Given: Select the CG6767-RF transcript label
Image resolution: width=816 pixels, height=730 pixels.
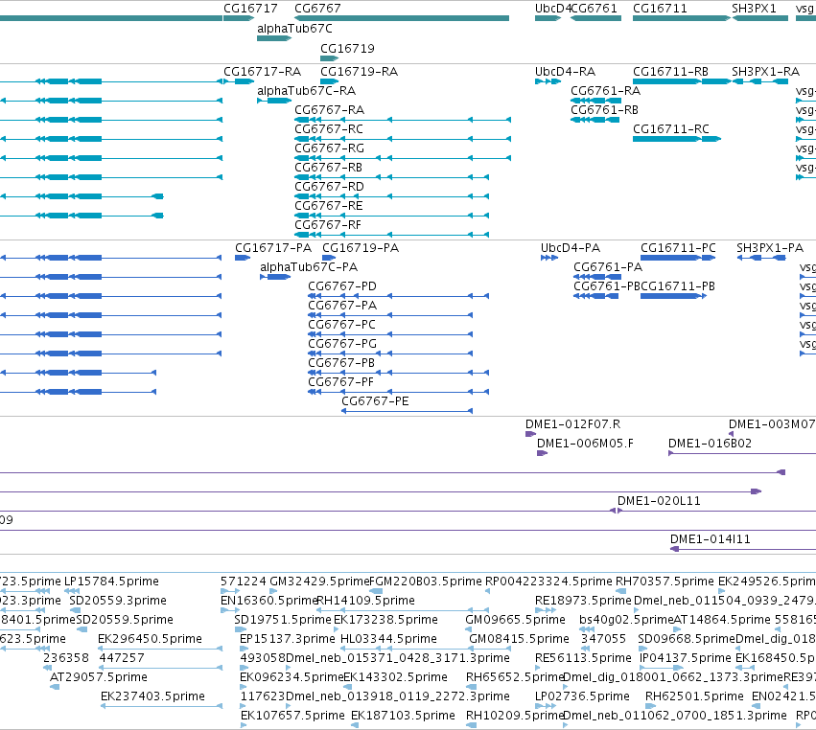Looking at the screenshot, I should click(328, 225).
